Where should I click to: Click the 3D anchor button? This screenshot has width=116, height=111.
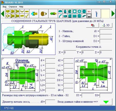click(x=106, y=25)
